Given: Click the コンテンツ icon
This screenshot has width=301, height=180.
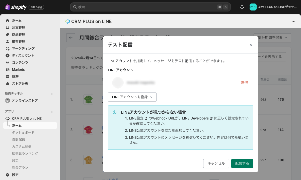Looking at the screenshot, I should click(8, 62).
